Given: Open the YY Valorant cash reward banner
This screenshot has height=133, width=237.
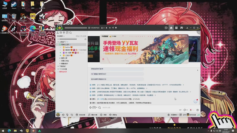Looking at the screenshot, I should coord(144,49).
